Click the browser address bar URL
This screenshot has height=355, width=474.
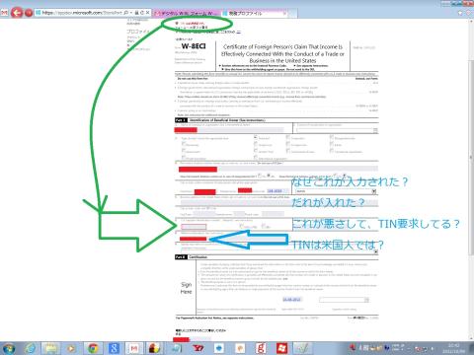coord(82,13)
